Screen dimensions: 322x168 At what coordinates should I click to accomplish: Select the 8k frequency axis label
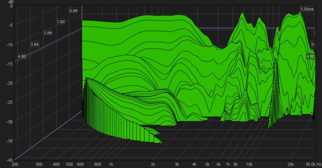click(x=236, y=164)
